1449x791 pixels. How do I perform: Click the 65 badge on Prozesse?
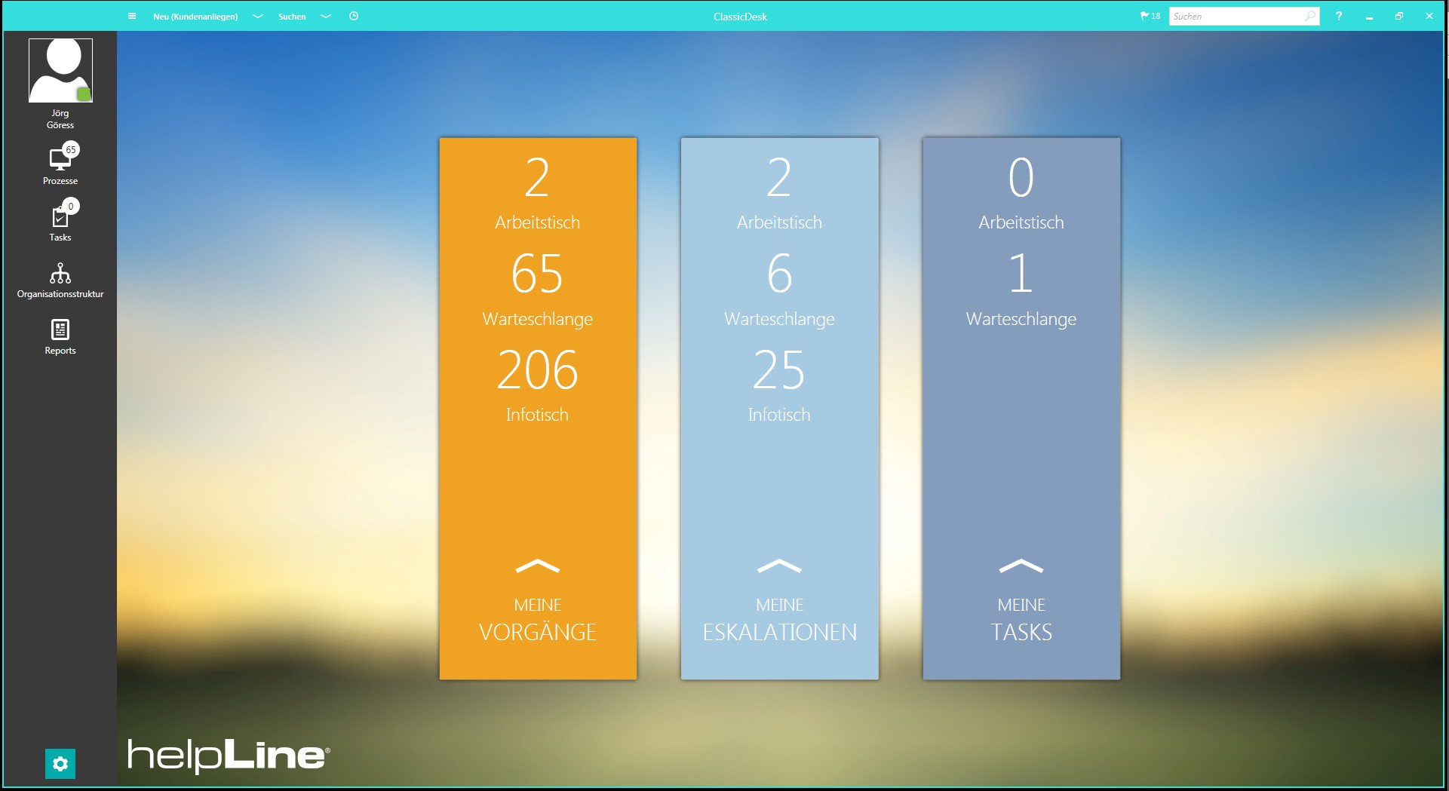[71, 149]
